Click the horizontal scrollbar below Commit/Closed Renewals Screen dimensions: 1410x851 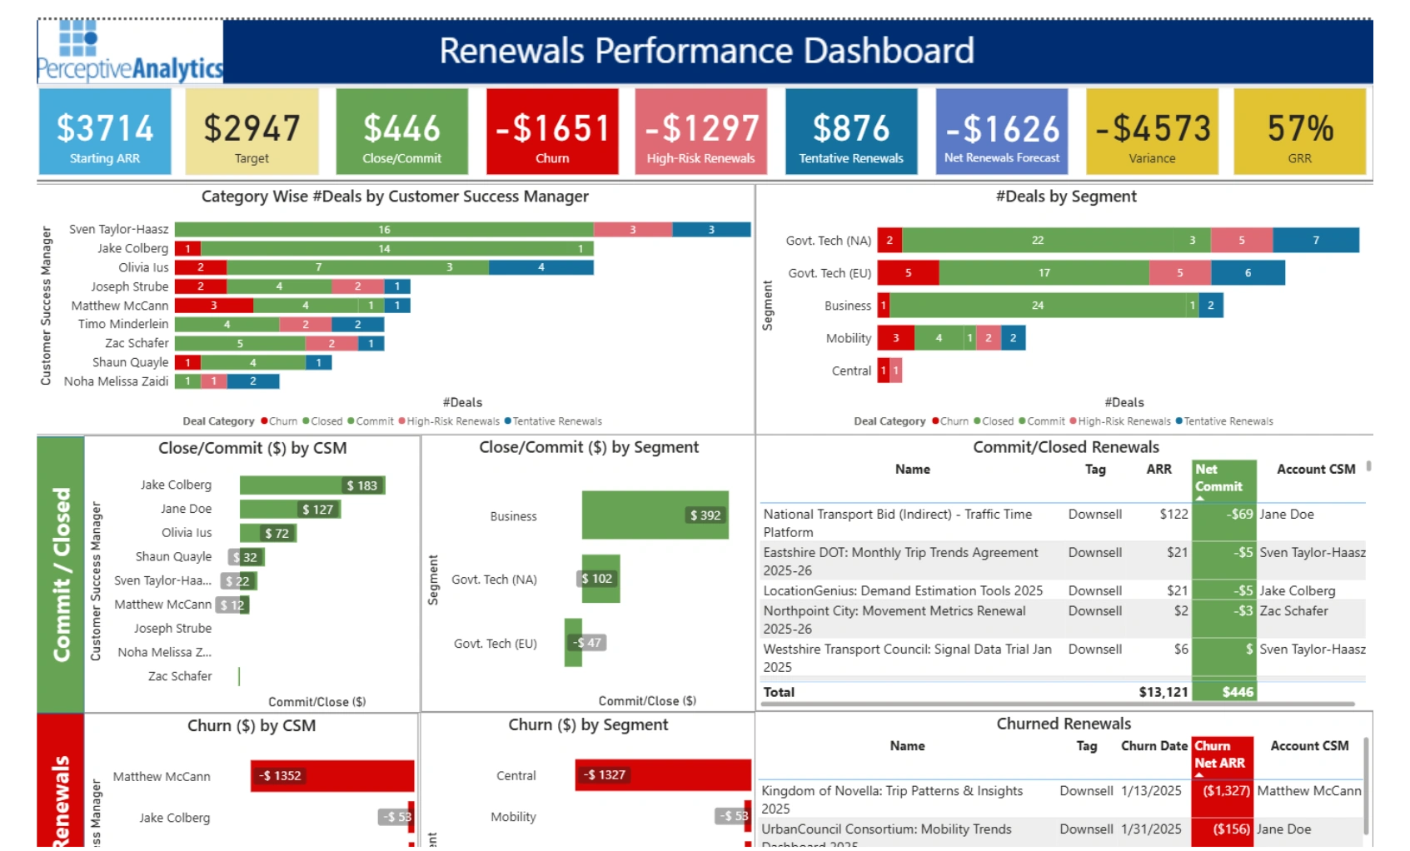(1058, 704)
